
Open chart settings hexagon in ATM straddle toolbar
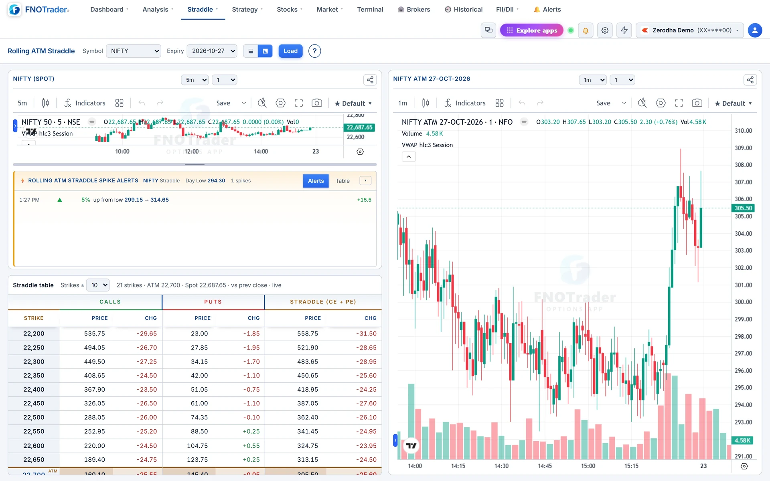[661, 103]
